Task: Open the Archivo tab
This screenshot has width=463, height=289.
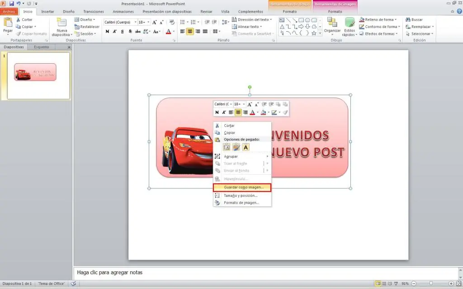Action: click(x=9, y=11)
